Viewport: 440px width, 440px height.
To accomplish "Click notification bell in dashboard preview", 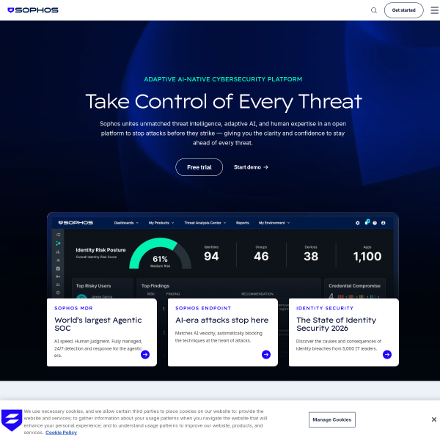I will click(367, 222).
